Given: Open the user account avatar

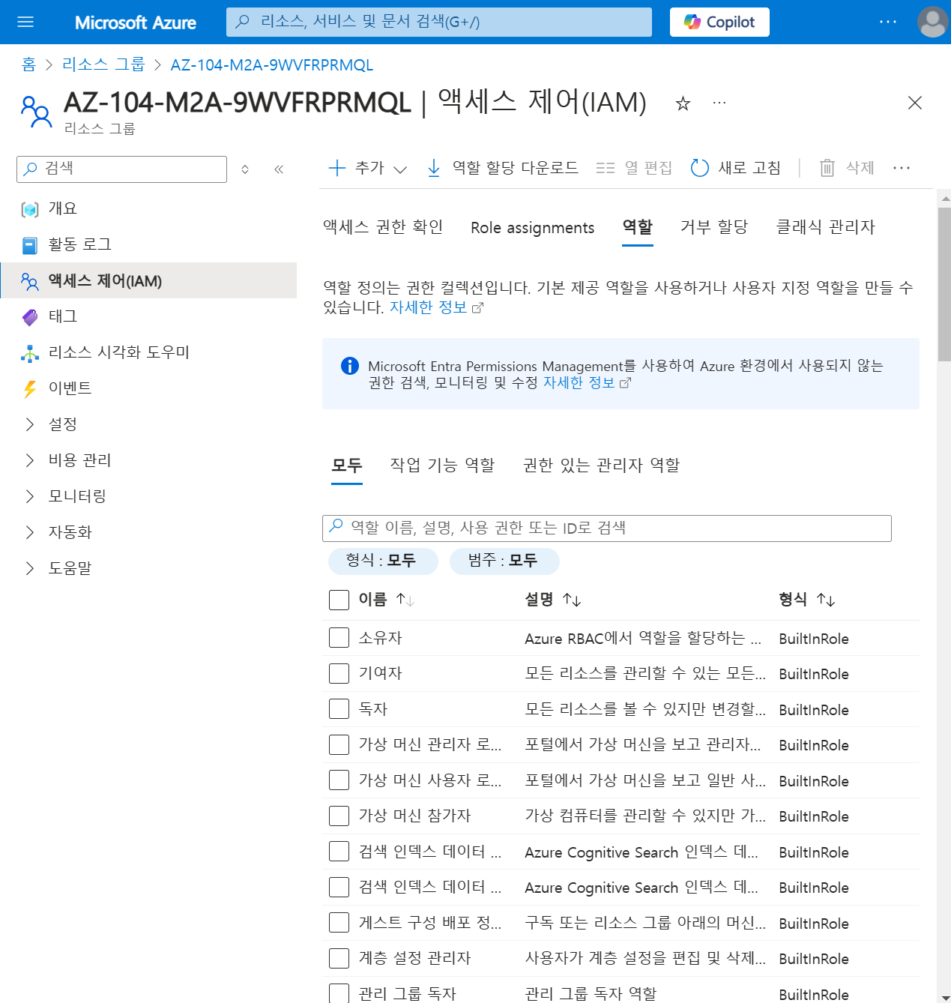Looking at the screenshot, I should [932, 22].
